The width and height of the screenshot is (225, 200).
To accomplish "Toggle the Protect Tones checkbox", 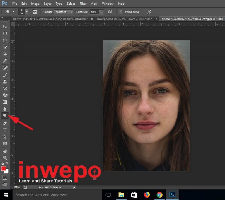I will pyautogui.click(x=121, y=11).
